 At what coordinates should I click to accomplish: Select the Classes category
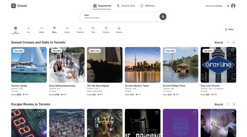coord(106,30)
